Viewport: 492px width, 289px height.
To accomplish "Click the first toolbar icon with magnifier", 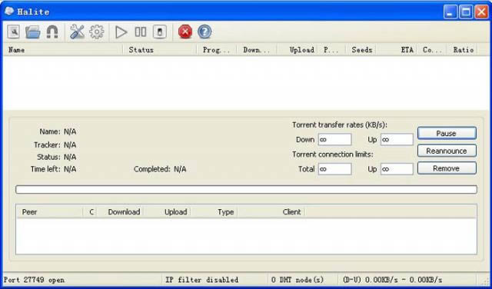I will coord(14,32).
